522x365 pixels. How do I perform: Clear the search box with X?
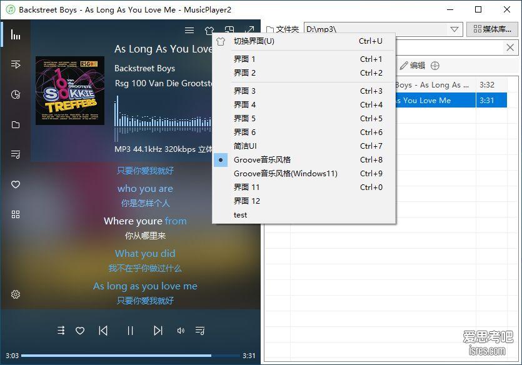coord(510,47)
